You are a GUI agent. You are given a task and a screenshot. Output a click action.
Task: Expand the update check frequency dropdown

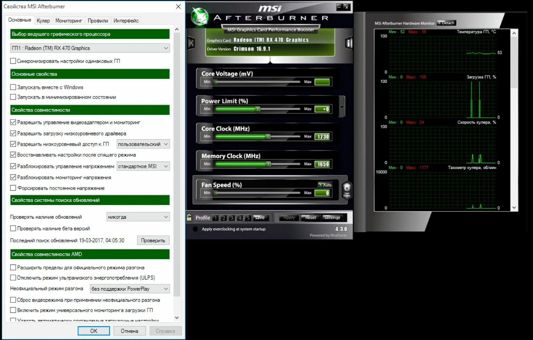point(138,217)
